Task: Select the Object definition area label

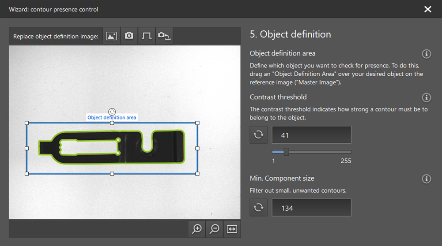Action: tap(112, 118)
